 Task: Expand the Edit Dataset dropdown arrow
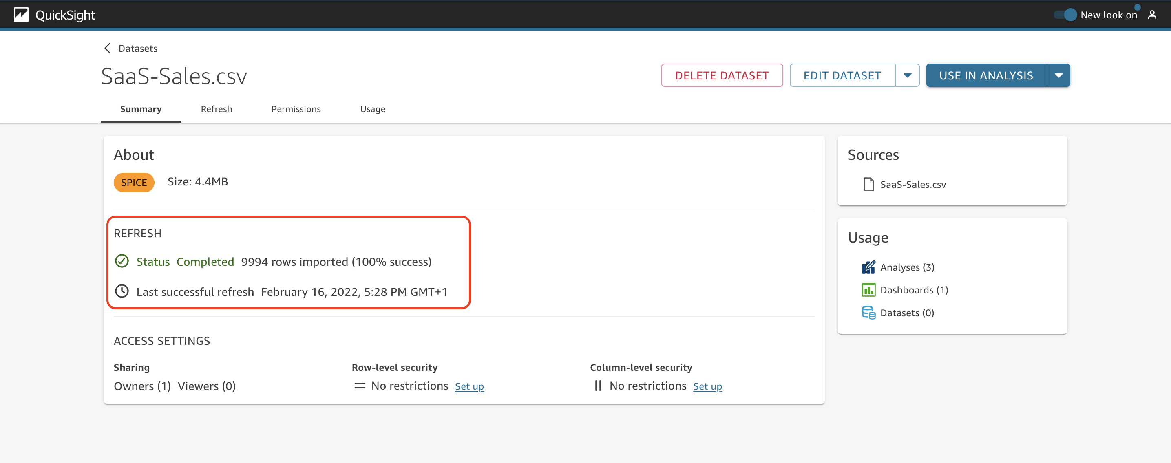pos(907,75)
